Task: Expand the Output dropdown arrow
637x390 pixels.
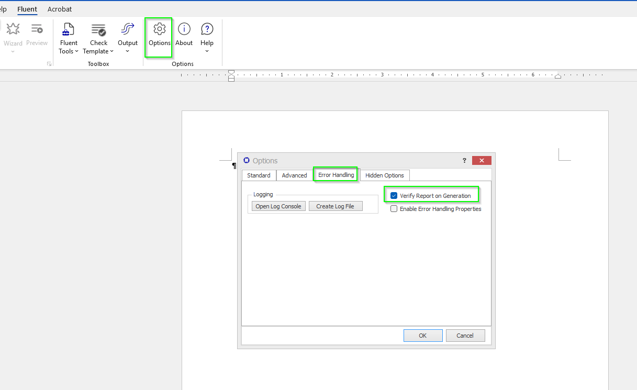Action: coord(128,51)
